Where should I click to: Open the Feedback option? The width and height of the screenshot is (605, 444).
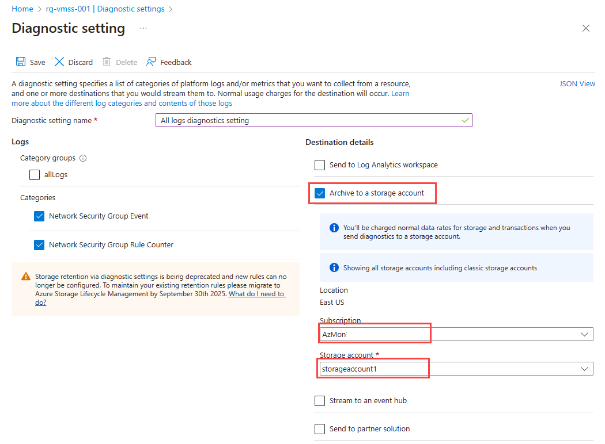168,62
